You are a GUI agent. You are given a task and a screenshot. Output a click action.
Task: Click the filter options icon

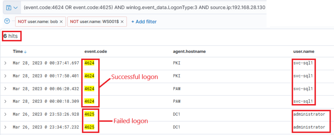pyautogui.click(x=7, y=21)
